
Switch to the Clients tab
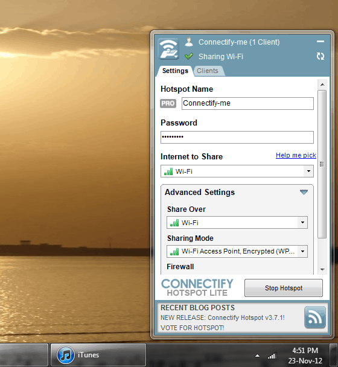(208, 71)
